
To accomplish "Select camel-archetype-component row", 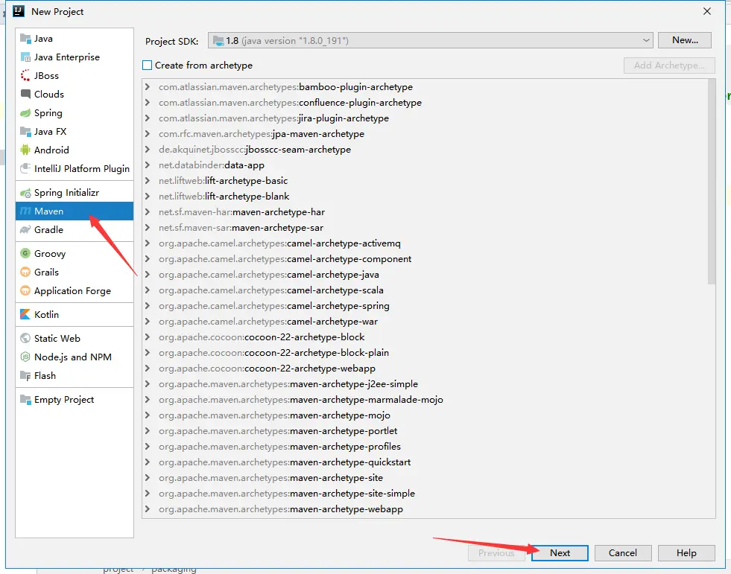I will point(285,258).
